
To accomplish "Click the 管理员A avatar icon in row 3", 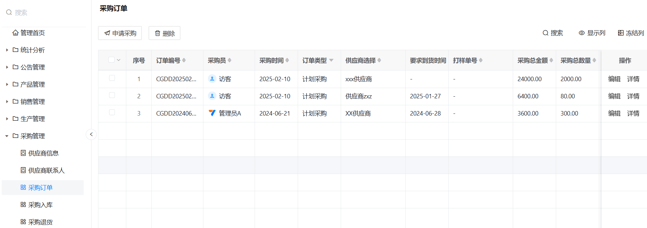I will (x=212, y=113).
